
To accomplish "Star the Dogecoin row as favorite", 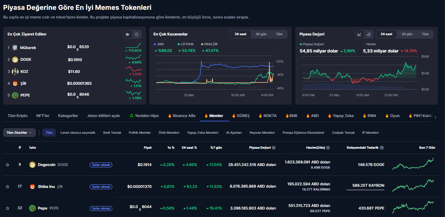I will click(x=8, y=165).
